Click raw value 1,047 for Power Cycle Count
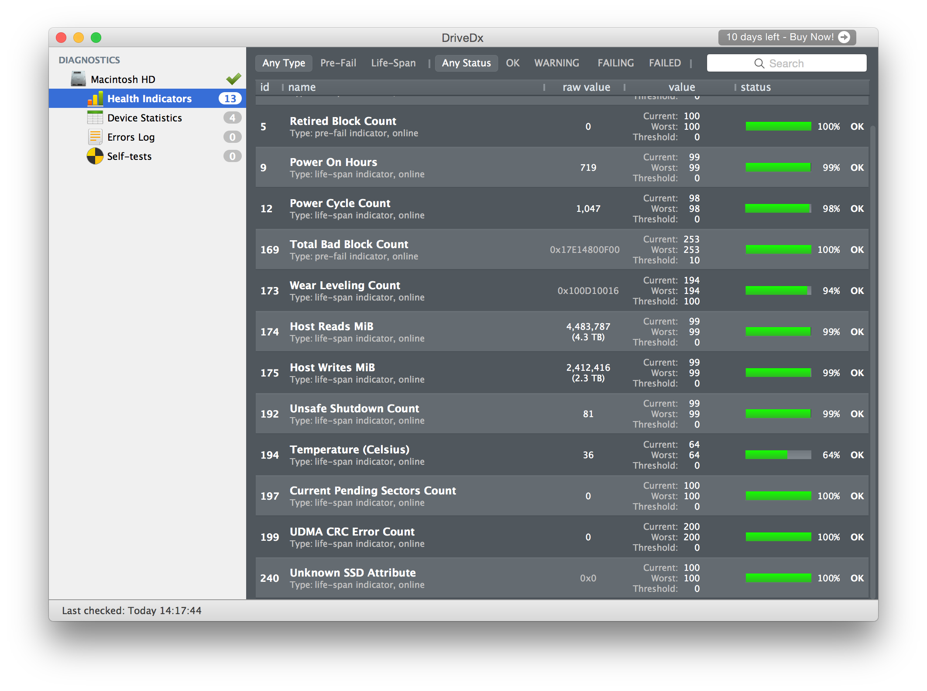 [x=588, y=209]
